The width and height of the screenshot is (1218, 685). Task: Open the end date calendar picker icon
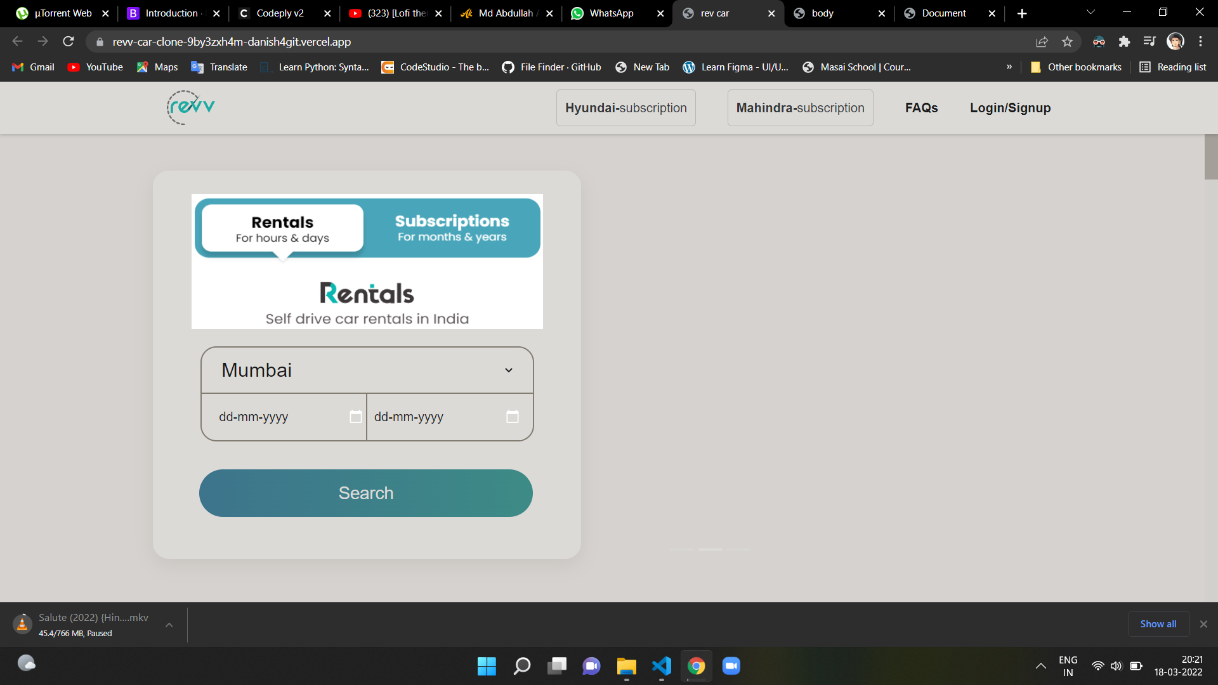513,417
